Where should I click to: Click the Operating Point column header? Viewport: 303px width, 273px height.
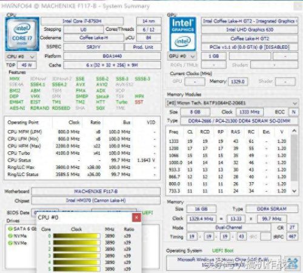click(x=23, y=122)
